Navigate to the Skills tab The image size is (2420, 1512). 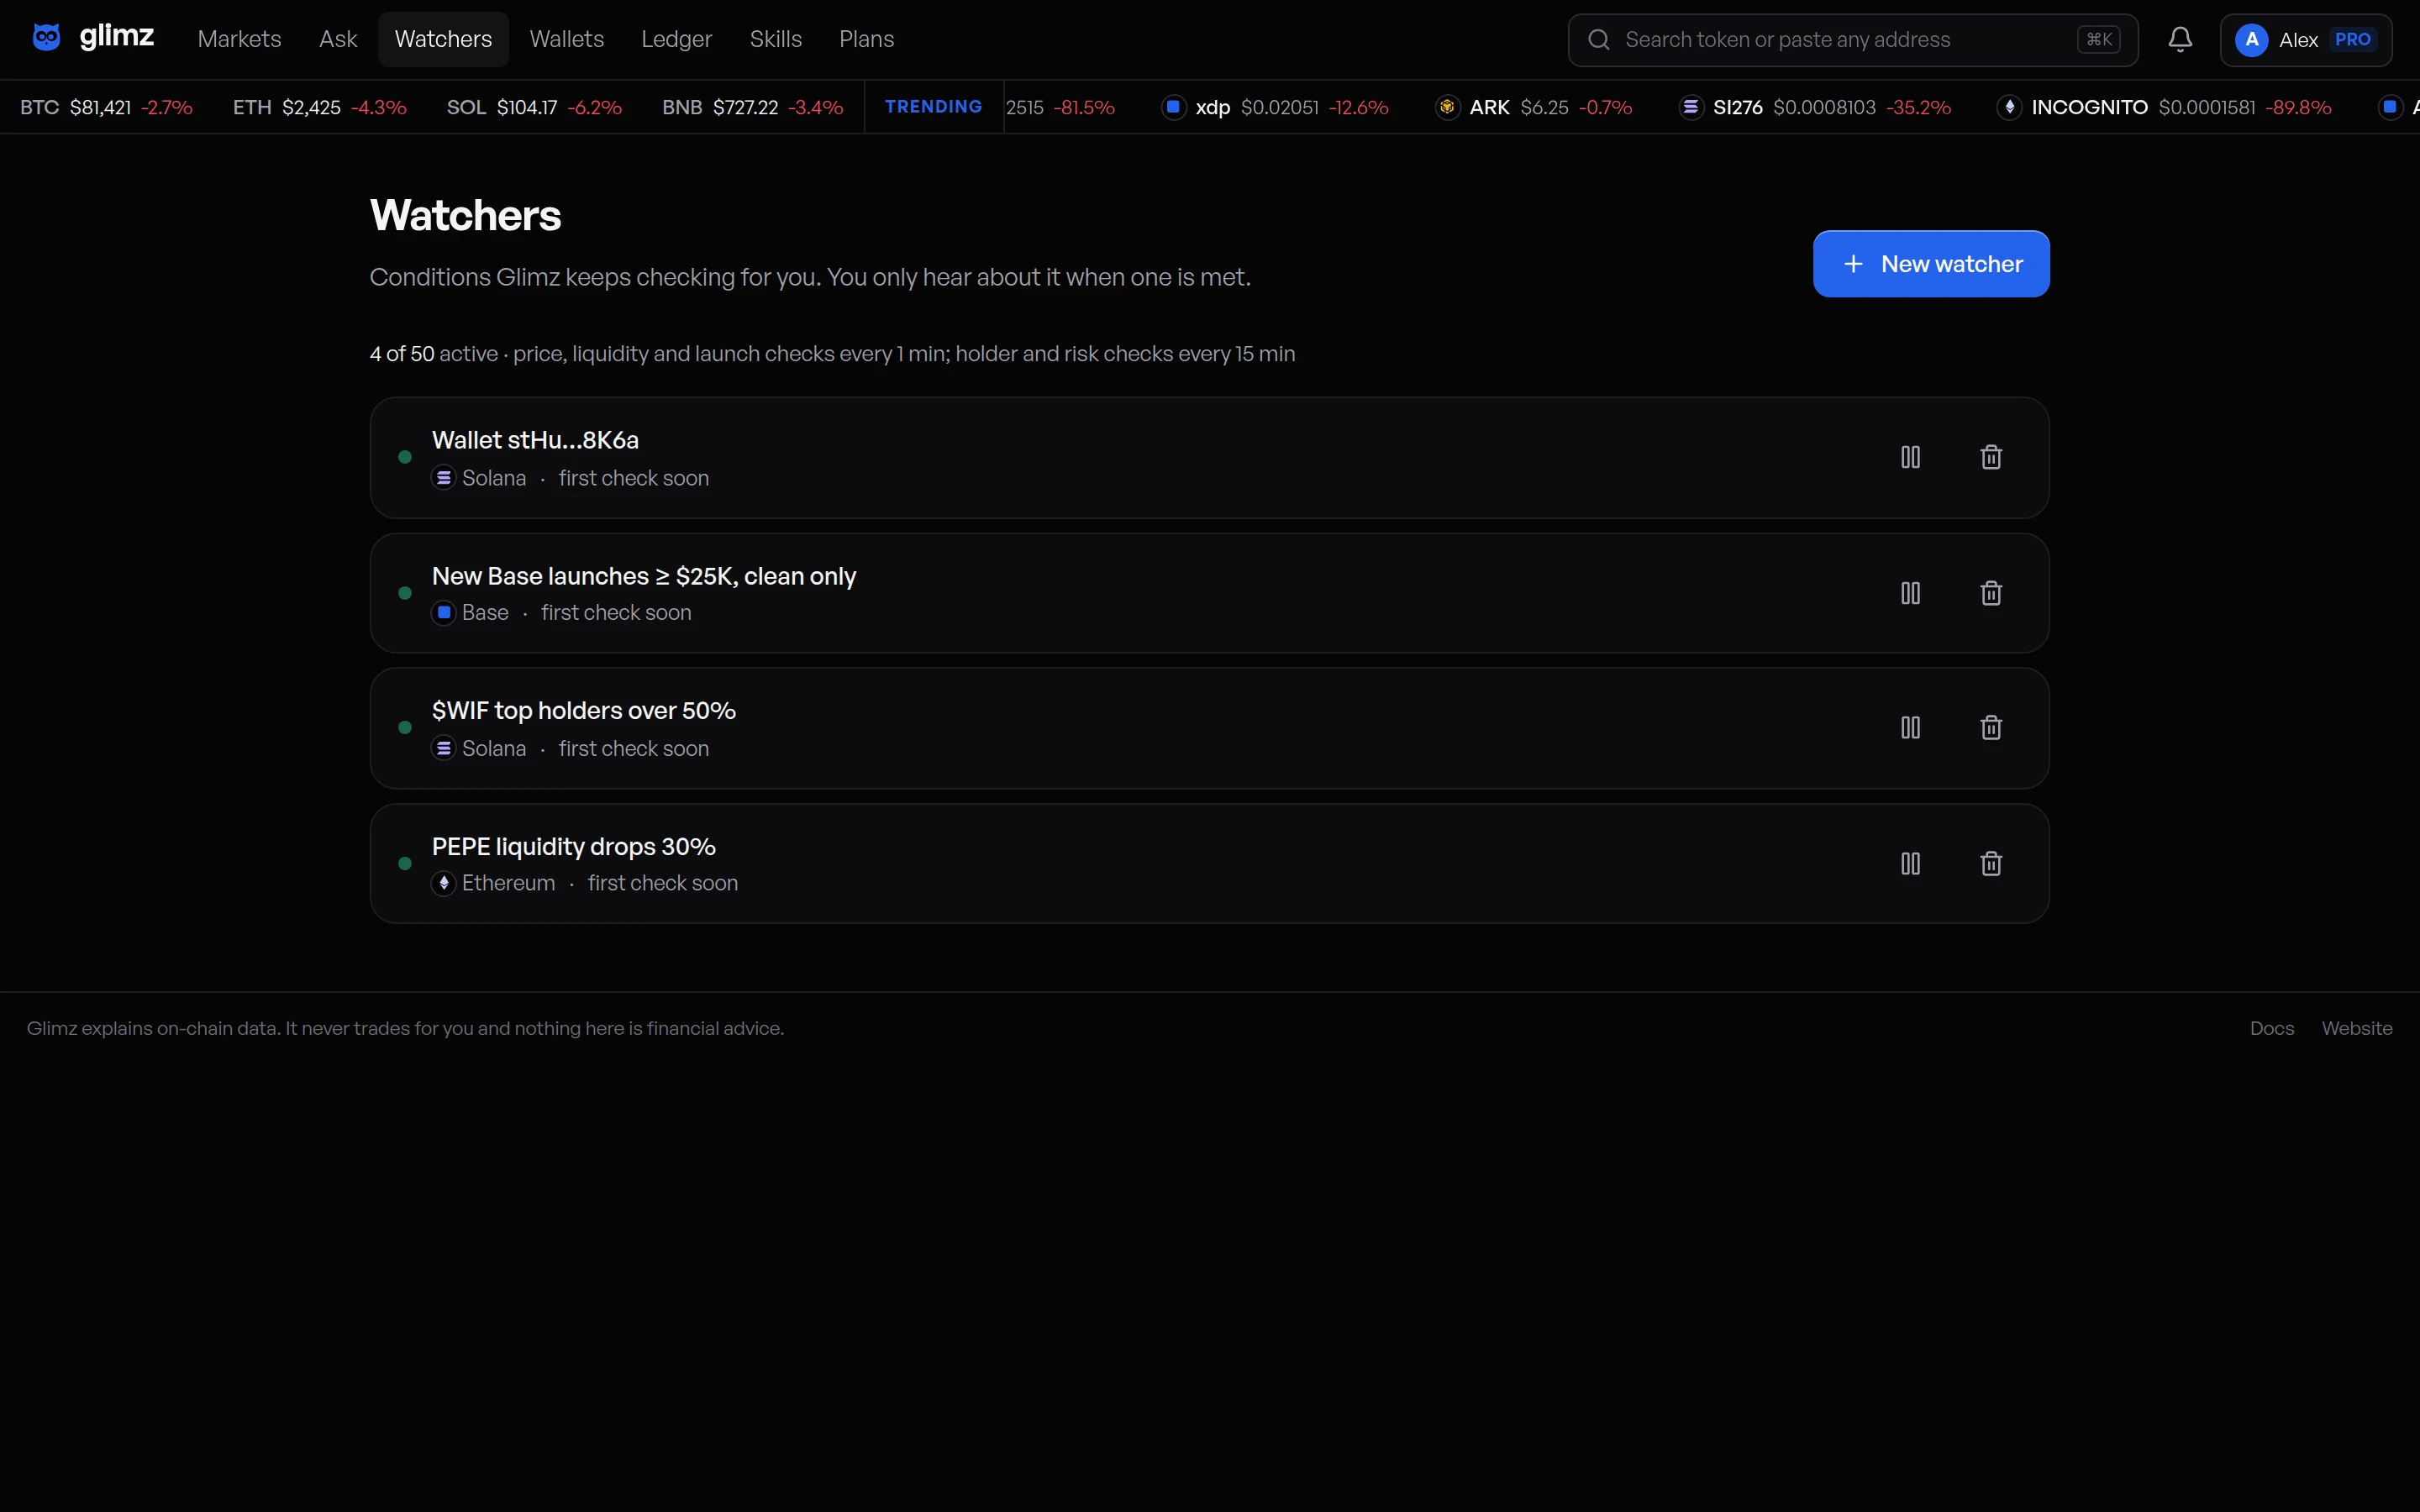pos(776,39)
